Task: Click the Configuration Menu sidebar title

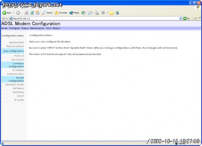Action: (x=13, y=36)
